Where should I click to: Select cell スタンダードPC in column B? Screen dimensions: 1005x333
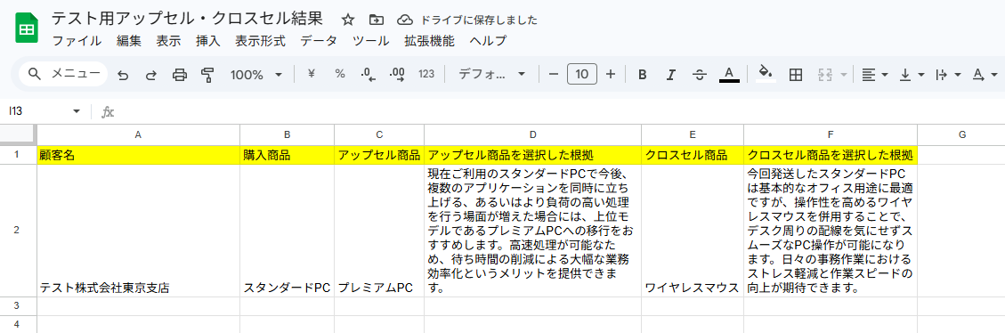pos(288,231)
